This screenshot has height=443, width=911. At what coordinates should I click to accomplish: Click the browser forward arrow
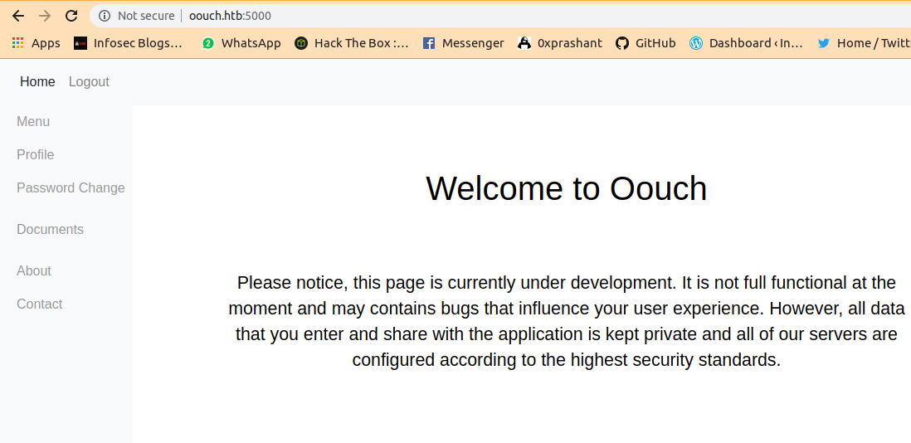point(45,16)
